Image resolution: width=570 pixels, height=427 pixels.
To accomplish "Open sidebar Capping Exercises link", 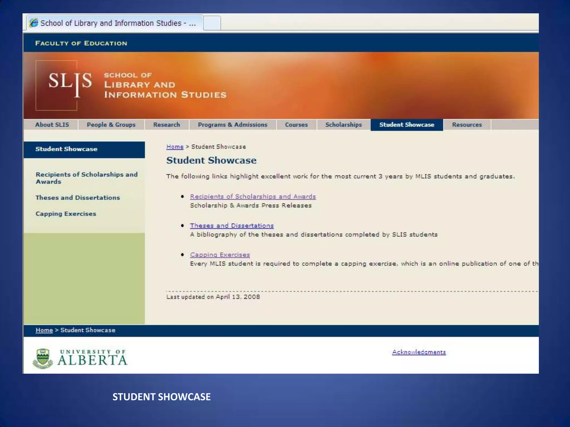I will click(x=66, y=214).
